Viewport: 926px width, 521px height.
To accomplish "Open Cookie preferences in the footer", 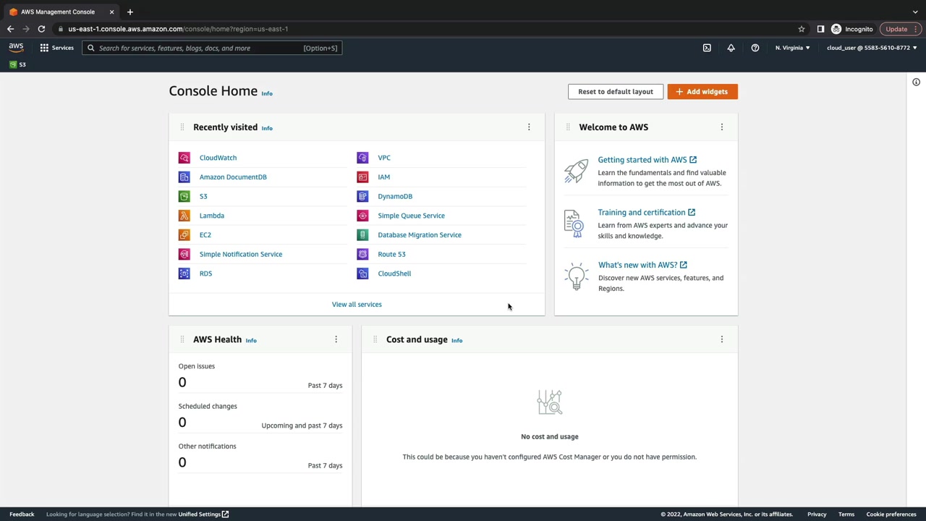I will point(891,514).
